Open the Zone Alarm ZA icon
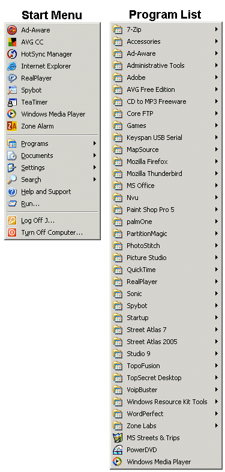Viewport: 225px width, 472px height. pos(12,126)
